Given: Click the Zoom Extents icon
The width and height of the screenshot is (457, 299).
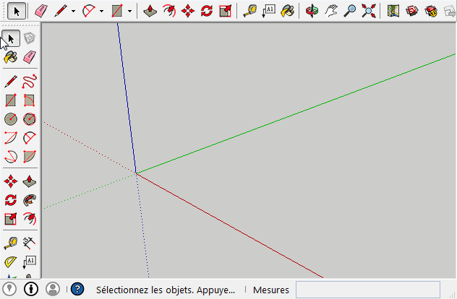Looking at the screenshot, I should click(368, 11).
